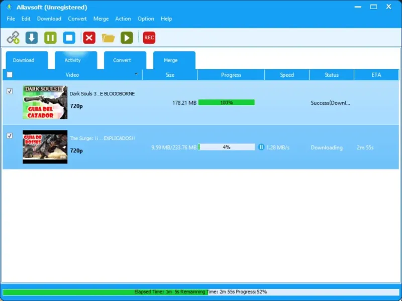Open the yellow output folder icon
This screenshot has height=301, width=402.
(108, 38)
